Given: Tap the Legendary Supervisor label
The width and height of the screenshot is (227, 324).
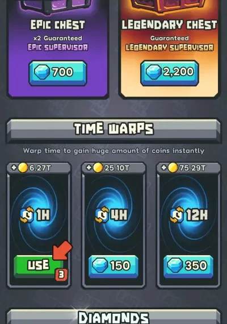Looking at the screenshot, I should tap(170, 48).
